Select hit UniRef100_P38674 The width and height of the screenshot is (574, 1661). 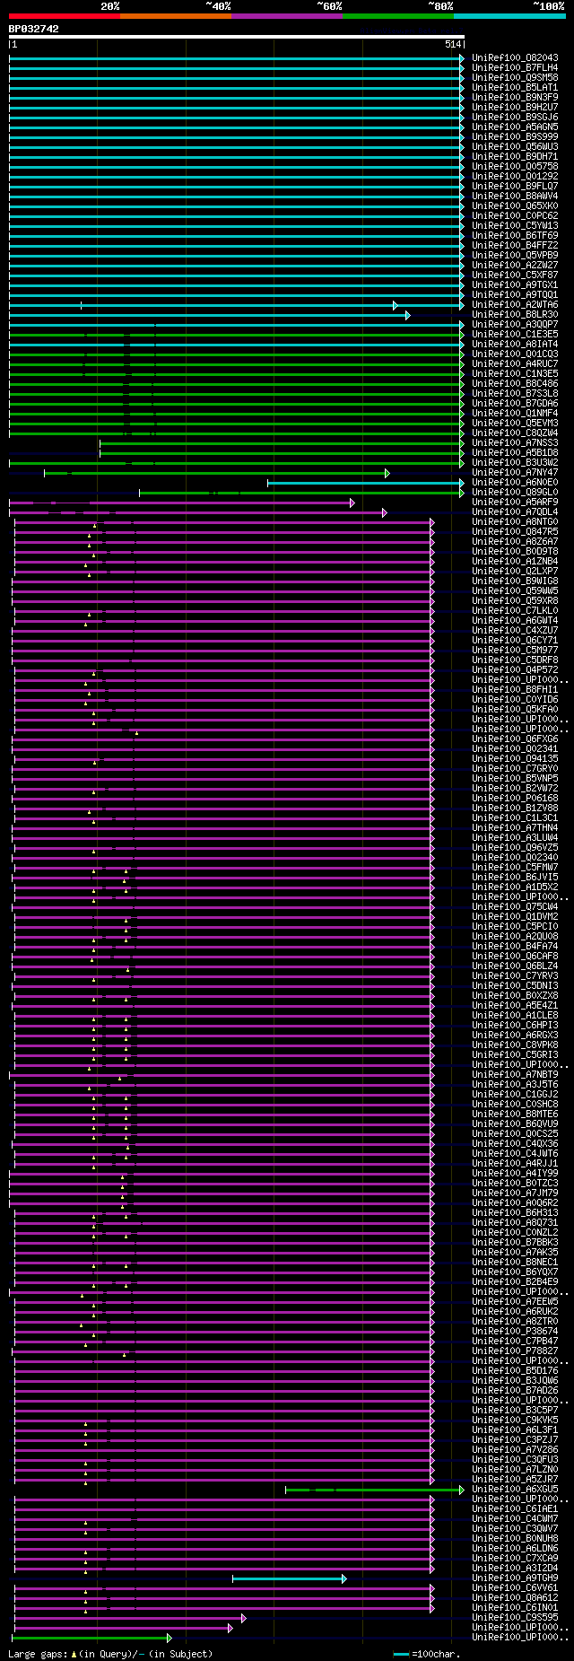[515, 1331]
